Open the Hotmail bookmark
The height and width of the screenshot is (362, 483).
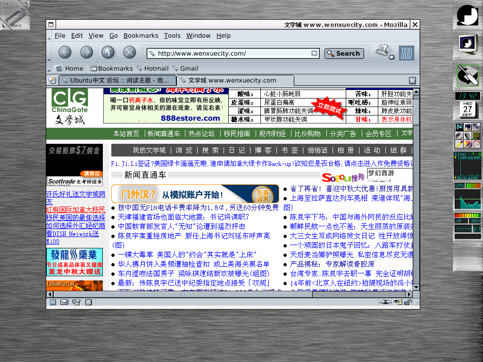pyautogui.click(x=153, y=68)
